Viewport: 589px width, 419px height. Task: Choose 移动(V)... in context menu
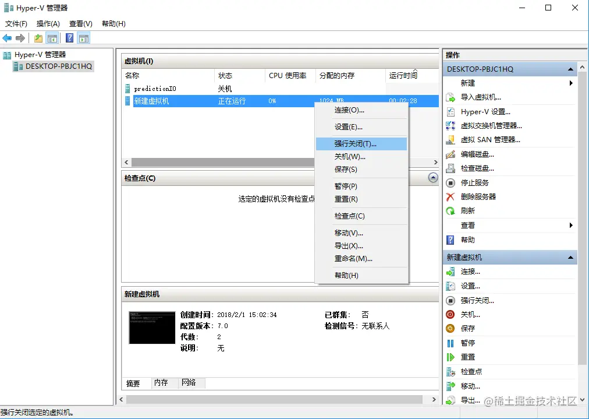[x=361, y=233]
